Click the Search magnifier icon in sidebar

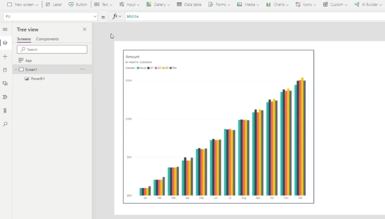(5, 124)
